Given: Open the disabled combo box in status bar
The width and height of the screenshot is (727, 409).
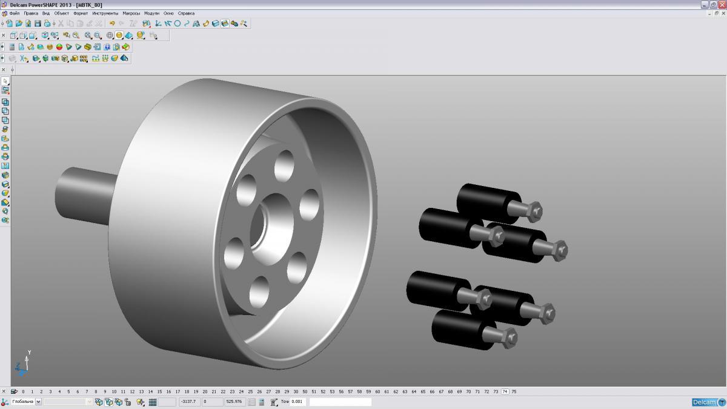Looking at the screenshot, I should pyautogui.click(x=68, y=402).
